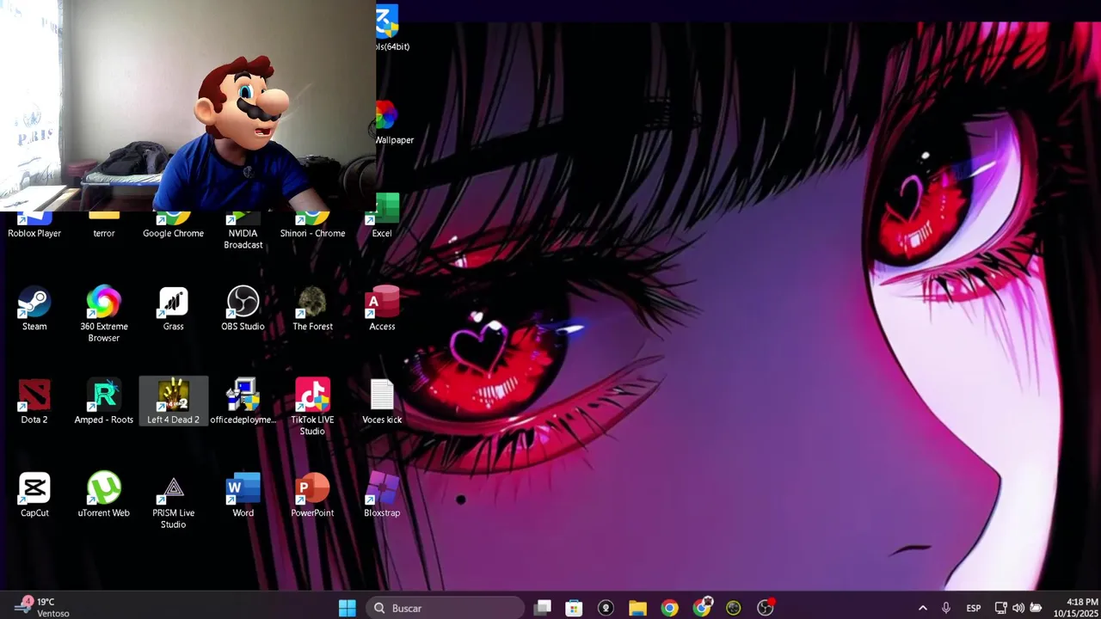This screenshot has height=619, width=1101.
Task: Open OBS Studio from the taskbar
Action: (766, 608)
